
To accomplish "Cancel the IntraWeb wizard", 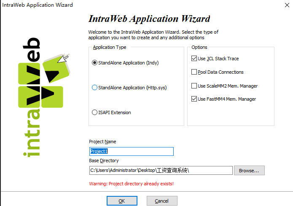I will pyautogui.click(x=162, y=201).
